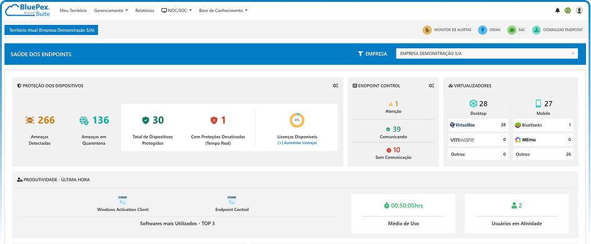Click the Endpoint Control software icon
The width and height of the screenshot is (591, 244).
[232, 200]
